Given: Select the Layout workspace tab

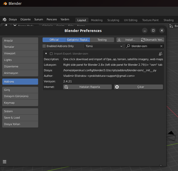Looking at the screenshot, I should (x=82, y=20).
